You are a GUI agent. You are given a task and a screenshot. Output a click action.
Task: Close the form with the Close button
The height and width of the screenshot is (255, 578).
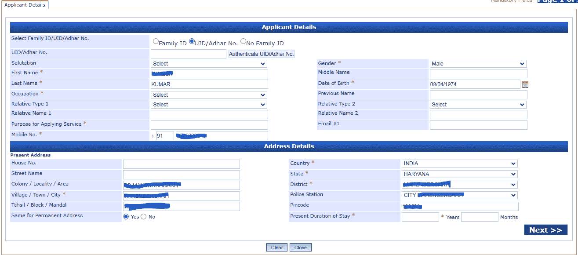click(300, 247)
